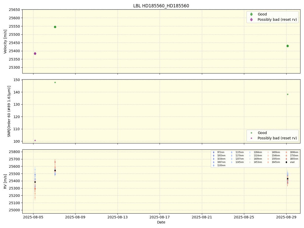Select the black vrad point on 2025-08-29 in RV panel
Screen dimensions: 304x228
pyautogui.click(x=288, y=179)
